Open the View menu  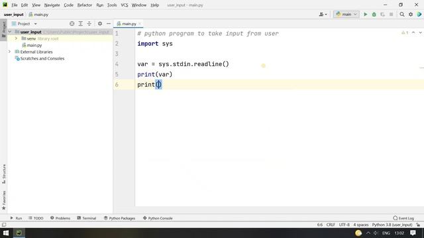36,5
